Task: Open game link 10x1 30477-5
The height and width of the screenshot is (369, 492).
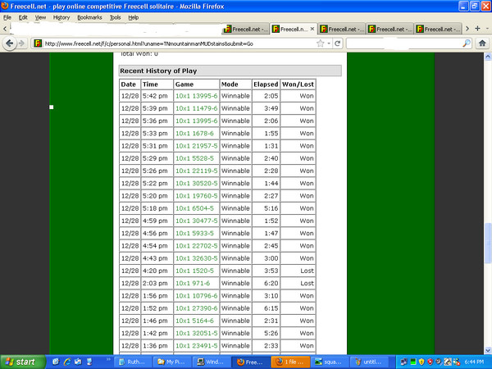Action: [196, 221]
